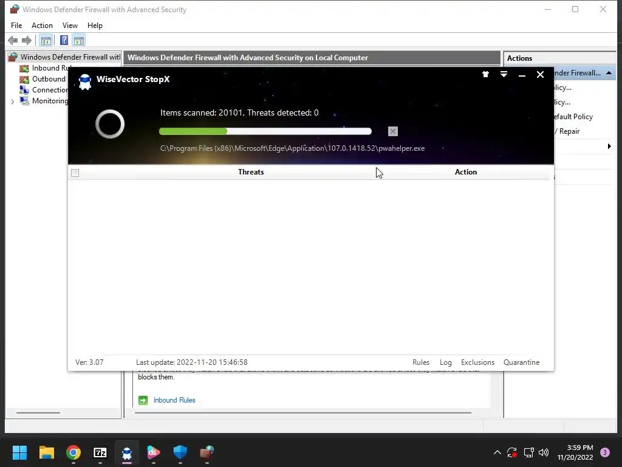Image resolution: width=622 pixels, height=467 pixels.
Task: Open 7-Zip from the taskbar
Action: pos(100,452)
